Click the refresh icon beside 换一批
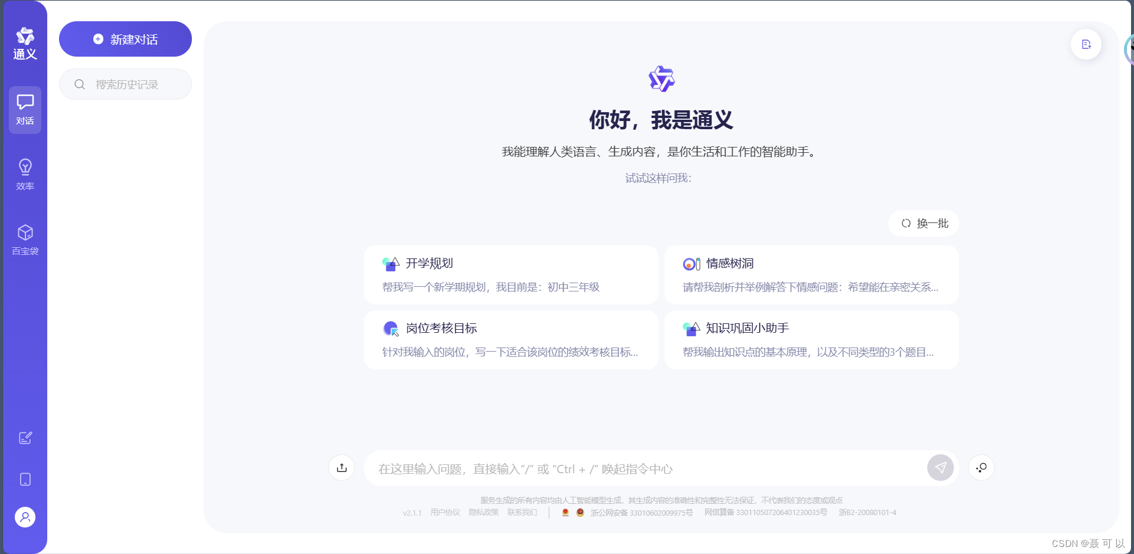 click(905, 224)
